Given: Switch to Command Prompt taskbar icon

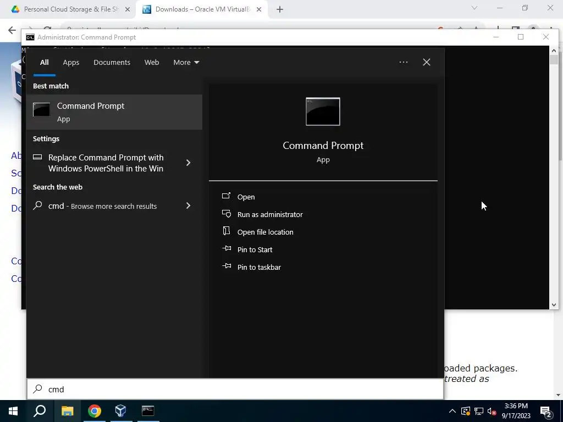Looking at the screenshot, I should [148, 410].
